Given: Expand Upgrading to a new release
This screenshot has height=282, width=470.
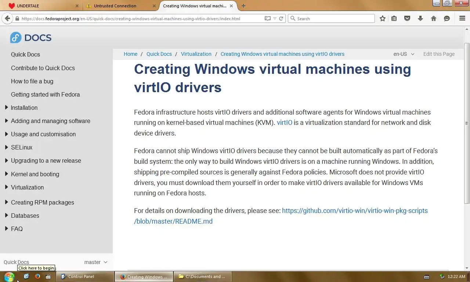Looking at the screenshot, I should point(7,160).
